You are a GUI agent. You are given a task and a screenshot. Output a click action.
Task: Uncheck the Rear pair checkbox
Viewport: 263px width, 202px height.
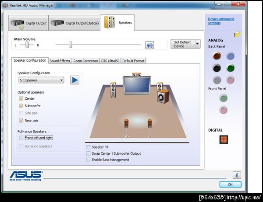click(21, 121)
